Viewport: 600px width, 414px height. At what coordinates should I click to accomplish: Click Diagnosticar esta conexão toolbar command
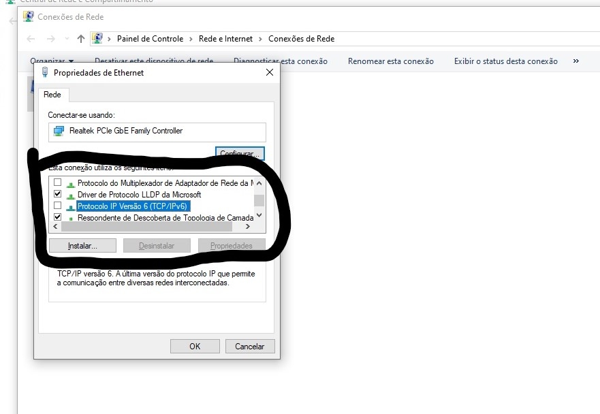pos(281,61)
